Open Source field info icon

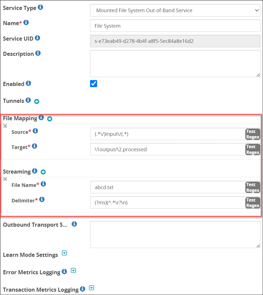point(35,131)
